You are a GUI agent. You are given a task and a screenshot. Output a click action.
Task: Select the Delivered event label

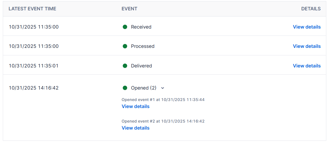141,66
